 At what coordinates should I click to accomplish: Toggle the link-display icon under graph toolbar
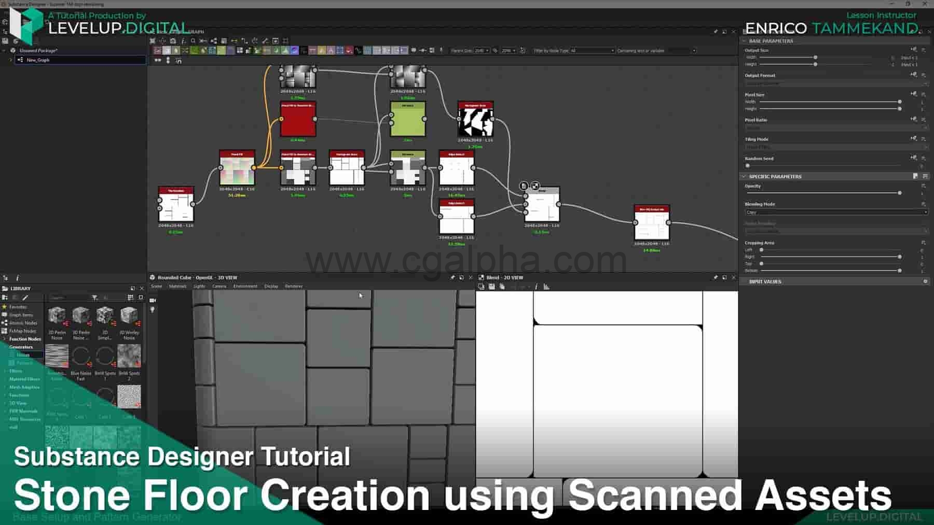pos(178,61)
